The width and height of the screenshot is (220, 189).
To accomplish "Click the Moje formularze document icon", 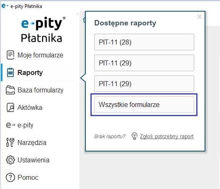I will click(10, 55).
